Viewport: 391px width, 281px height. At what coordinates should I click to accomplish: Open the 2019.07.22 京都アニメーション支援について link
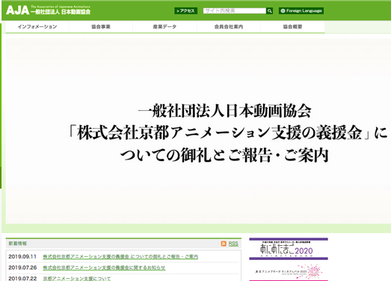(x=76, y=279)
